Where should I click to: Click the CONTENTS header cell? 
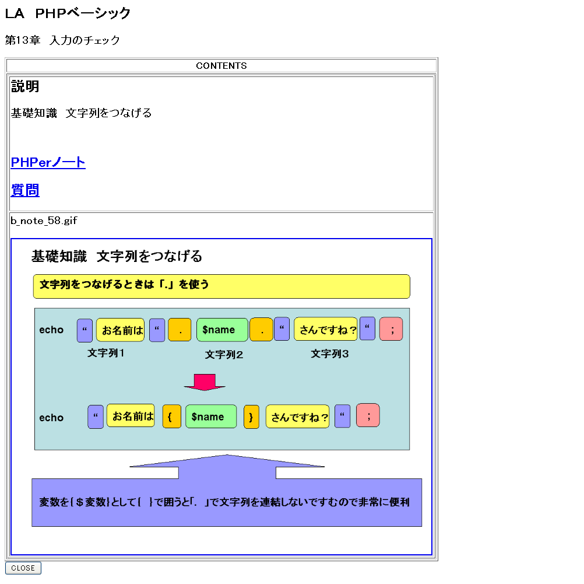pyautogui.click(x=221, y=66)
